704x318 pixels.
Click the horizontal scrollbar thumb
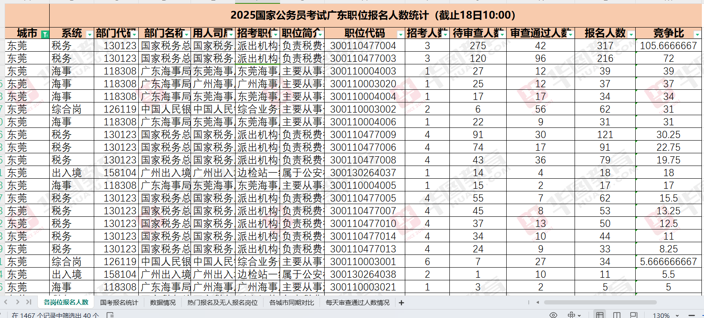pos(600,302)
